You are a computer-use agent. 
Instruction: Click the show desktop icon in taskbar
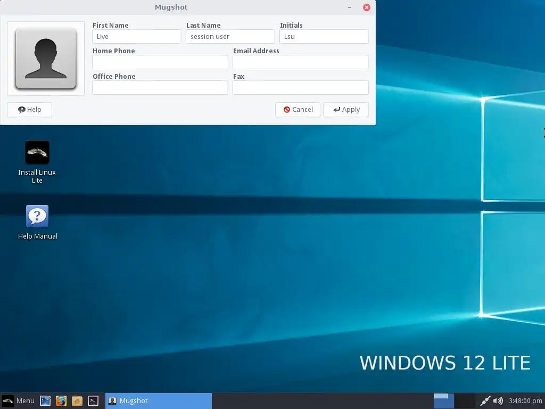pos(45,401)
